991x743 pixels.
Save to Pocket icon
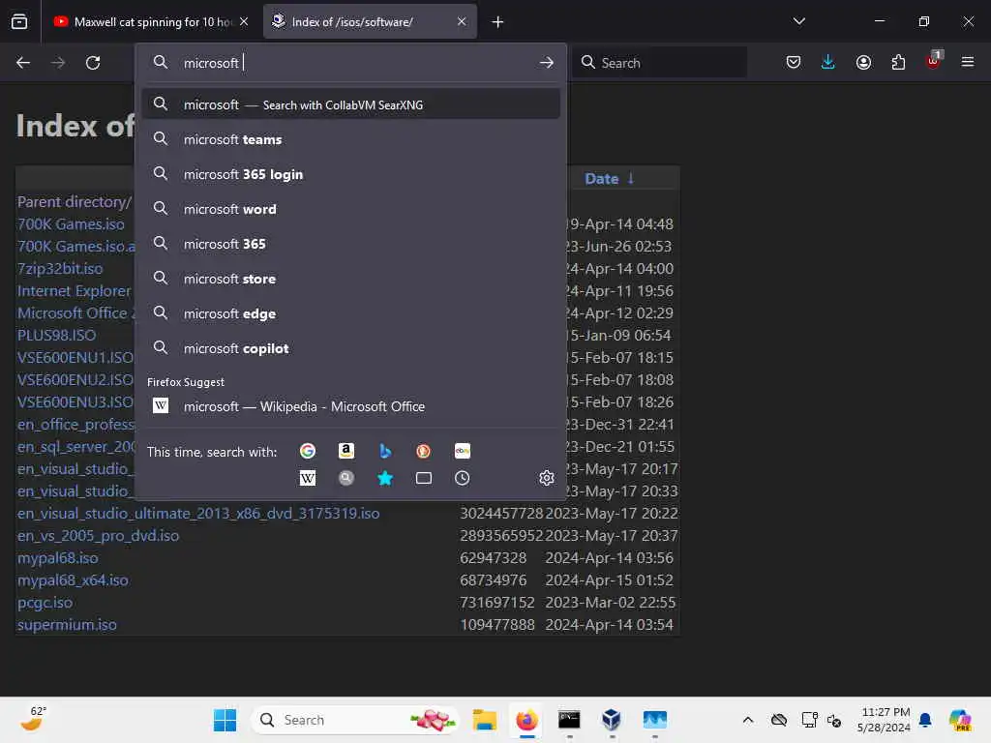click(x=794, y=63)
